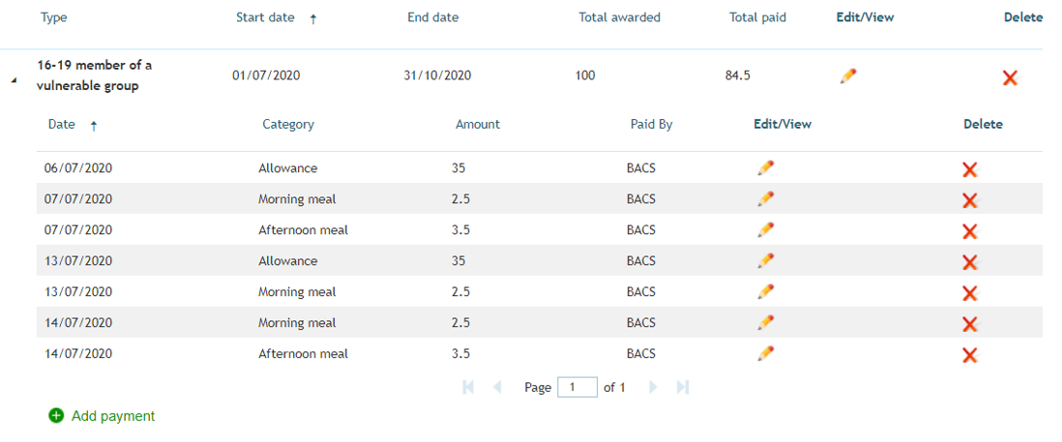Sort payments by Date column header
The width and height of the screenshot is (1062, 442).
62,125
